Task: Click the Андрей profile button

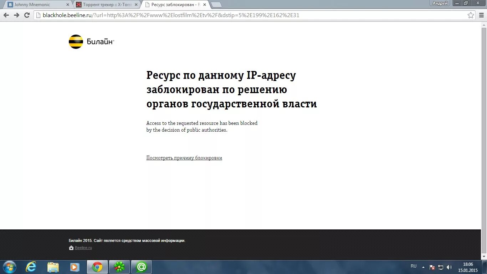Action: point(440,3)
